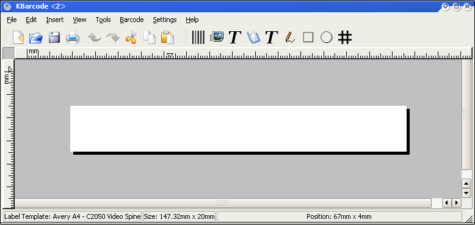Image resolution: width=475 pixels, height=225 pixels.
Task: Paste with the clipboard icon
Action: coord(167,37)
